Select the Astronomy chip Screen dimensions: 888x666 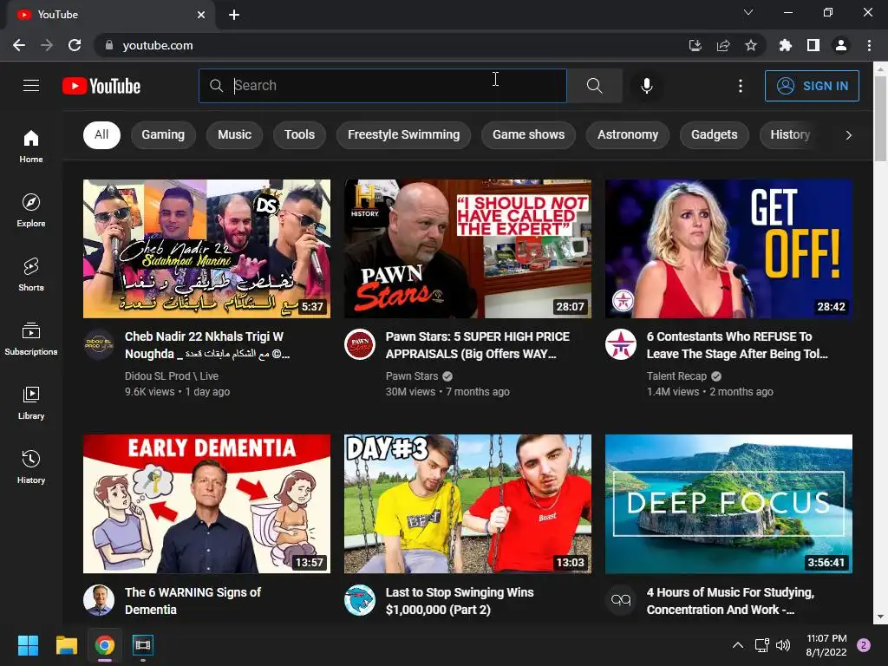(628, 134)
